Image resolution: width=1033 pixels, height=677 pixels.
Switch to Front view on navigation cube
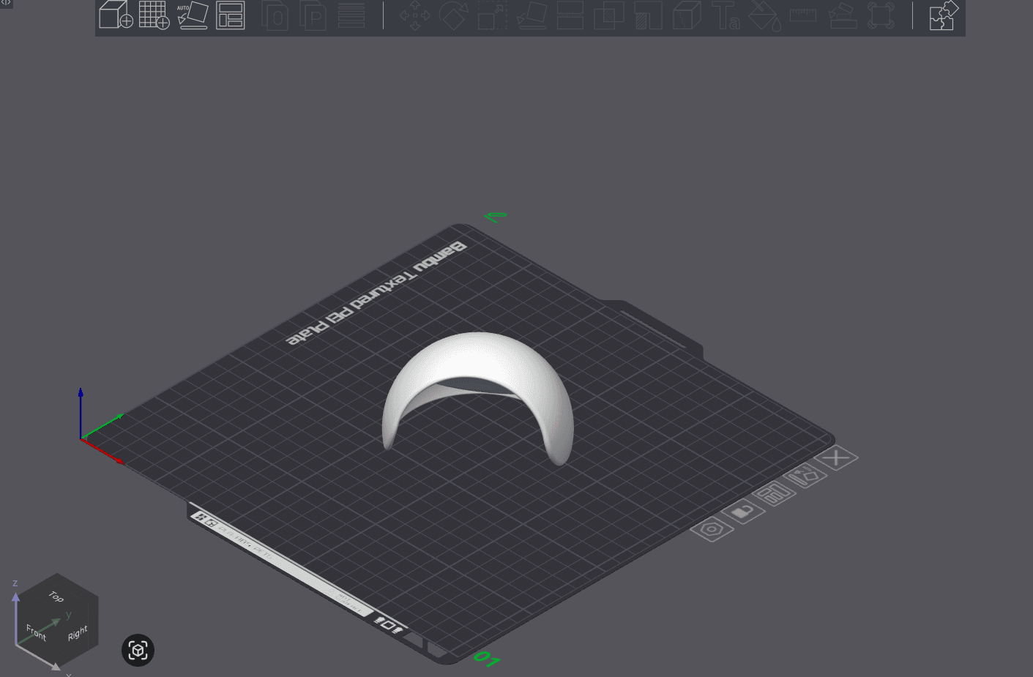[35, 631]
